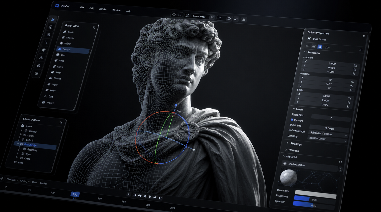This screenshot has height=212, width=381.
Task: Open the Render menu
Action: coord(103,9)
